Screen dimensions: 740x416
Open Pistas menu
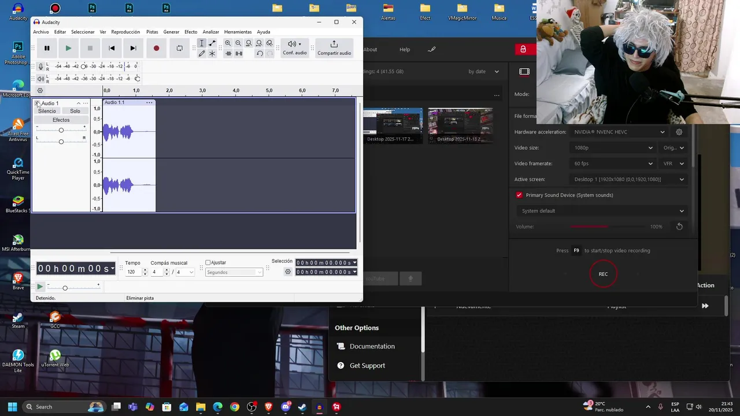click(152, 32)
